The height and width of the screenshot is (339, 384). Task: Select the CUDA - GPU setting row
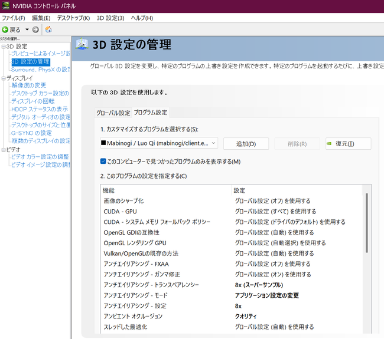(x=231, y=212)
